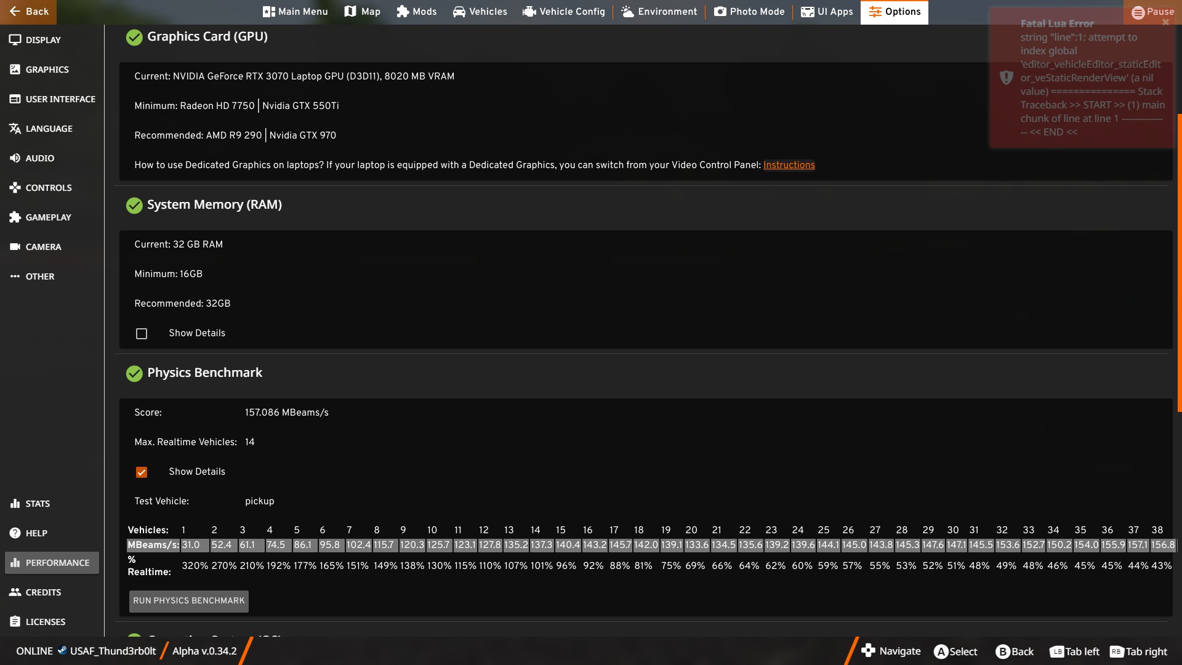Screen dimensions: 1182x665
Task: Click the Physics Benchmark green check icon
Action: (x=134, y=374)
